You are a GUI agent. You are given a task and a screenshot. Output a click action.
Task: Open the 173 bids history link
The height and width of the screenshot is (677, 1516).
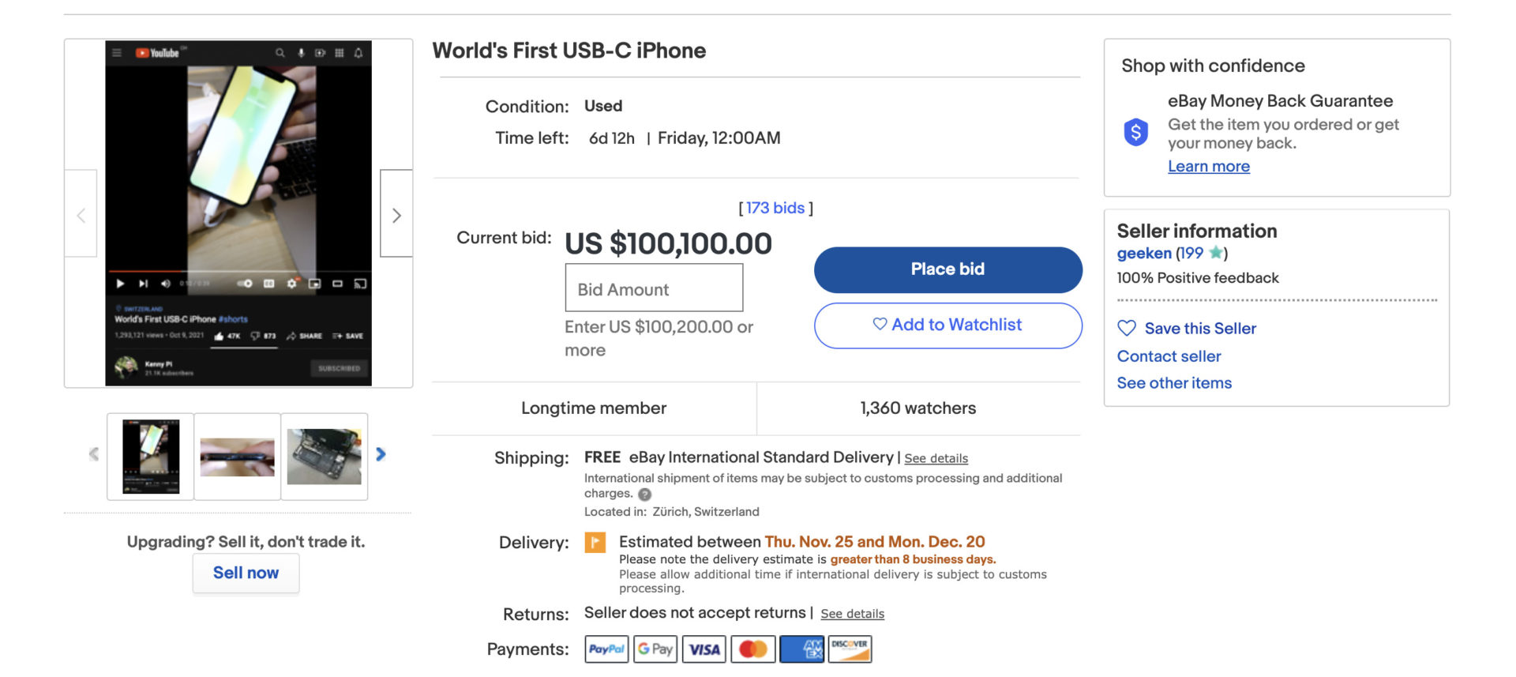click(775, 208)
